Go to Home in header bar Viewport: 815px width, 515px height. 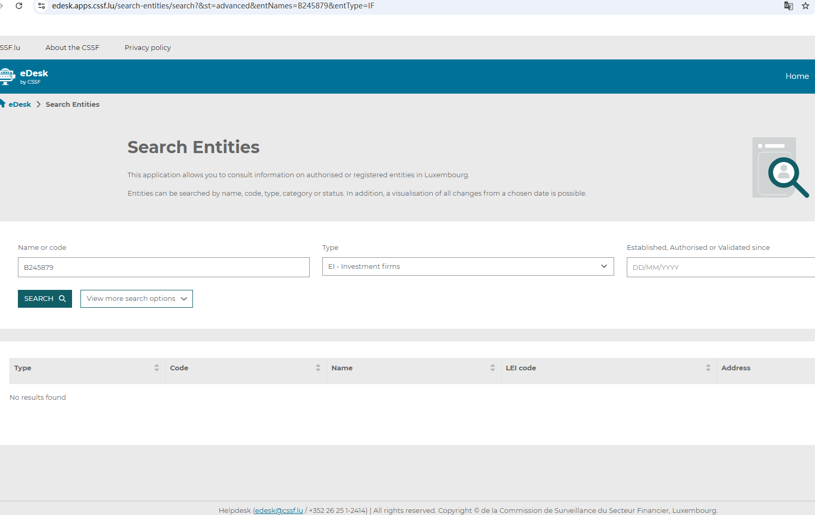point(797,76)
